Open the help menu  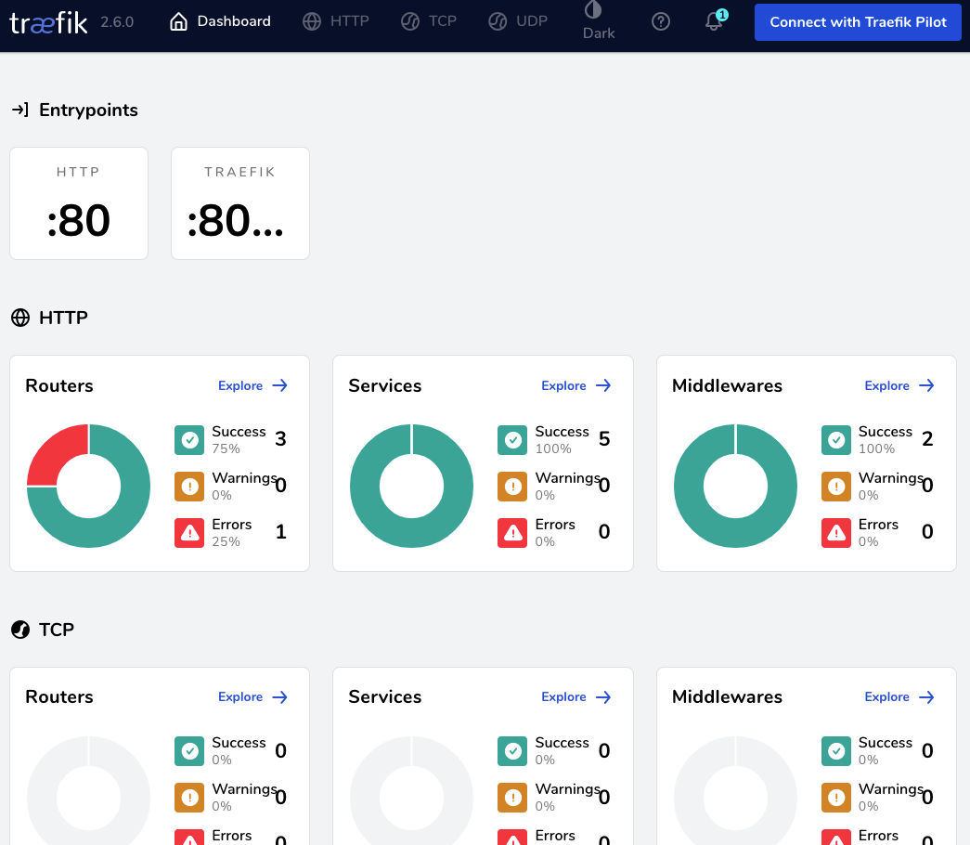point(661,20)
